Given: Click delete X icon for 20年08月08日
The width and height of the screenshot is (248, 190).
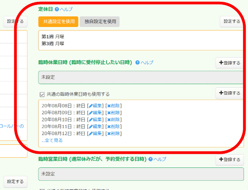Looking at the screenshot, I should click(109, 106).
